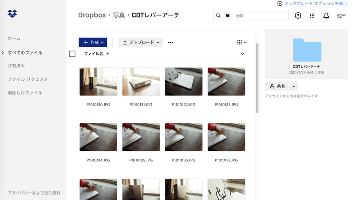Expand the column options chevron

coord(242,54)
